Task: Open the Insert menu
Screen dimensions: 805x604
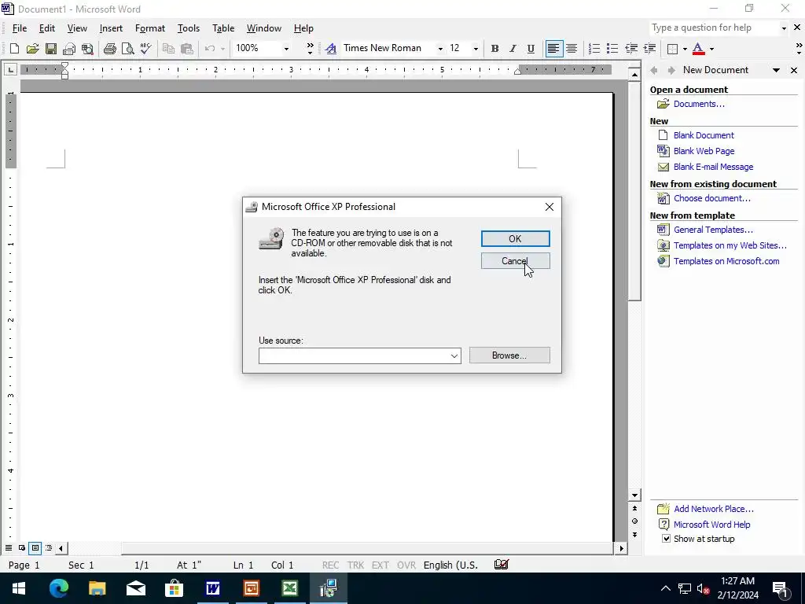Action: pyautogui.click(x=111, y=28)
